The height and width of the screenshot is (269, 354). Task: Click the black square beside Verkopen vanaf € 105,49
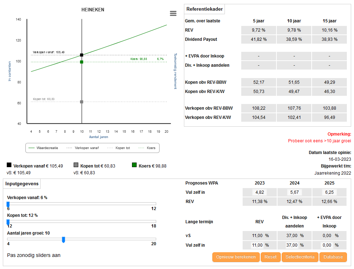pyautogui.click(x=9, y=165)
